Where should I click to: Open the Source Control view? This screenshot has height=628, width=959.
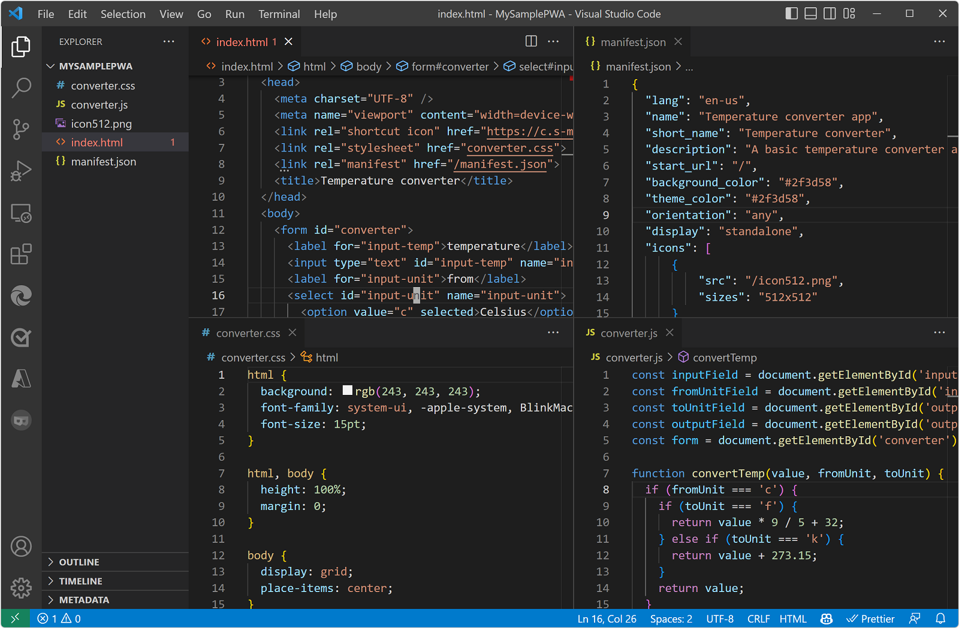tap(21, 129)
